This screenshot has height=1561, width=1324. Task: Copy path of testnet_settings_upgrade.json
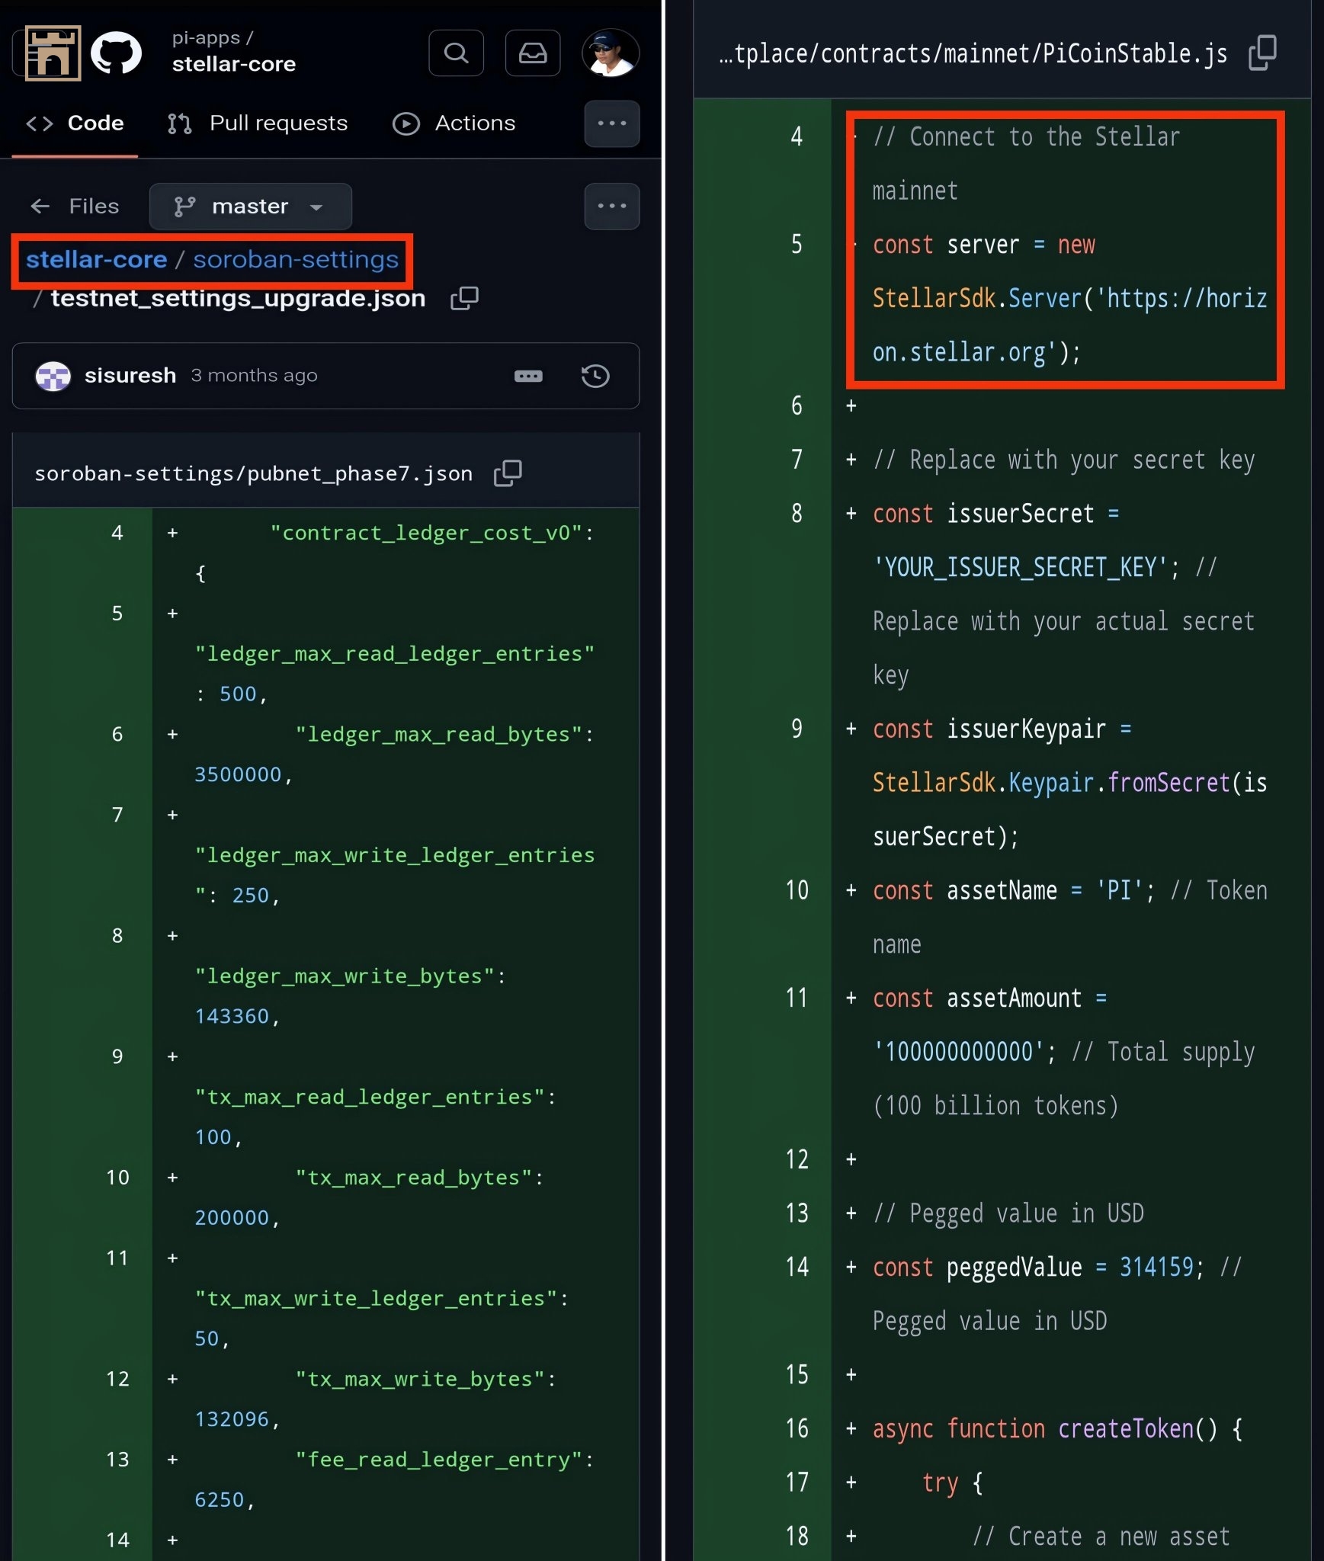(464, 298)
